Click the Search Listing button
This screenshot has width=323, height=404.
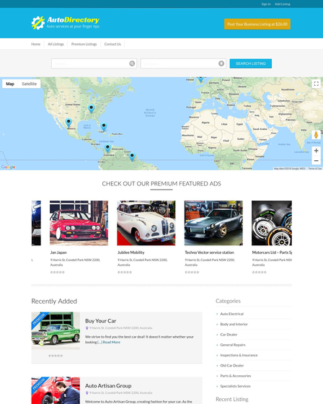click(251, 63)
